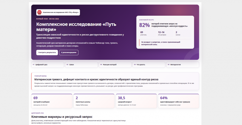The height and width of the screenshot is (125, 242).
Task: Click the «Ключевые маркеры и ресурсный запрос» heading
Action: (62, 117)
